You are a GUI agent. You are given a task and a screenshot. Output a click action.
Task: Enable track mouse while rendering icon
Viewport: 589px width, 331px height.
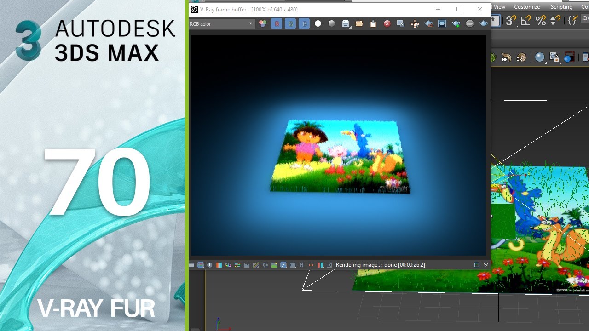415,23
